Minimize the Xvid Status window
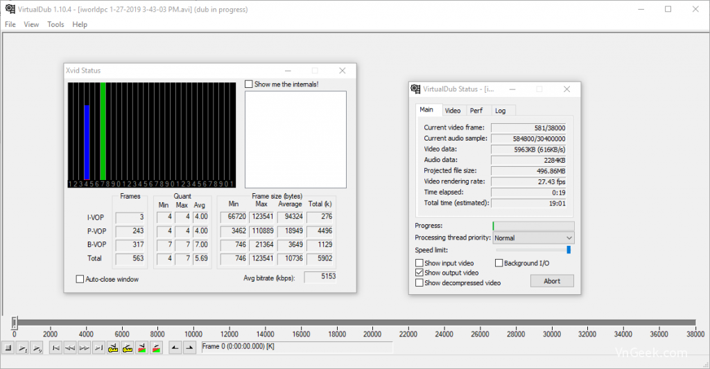Viewport: 710px width, 369px height. click(288, 71)
